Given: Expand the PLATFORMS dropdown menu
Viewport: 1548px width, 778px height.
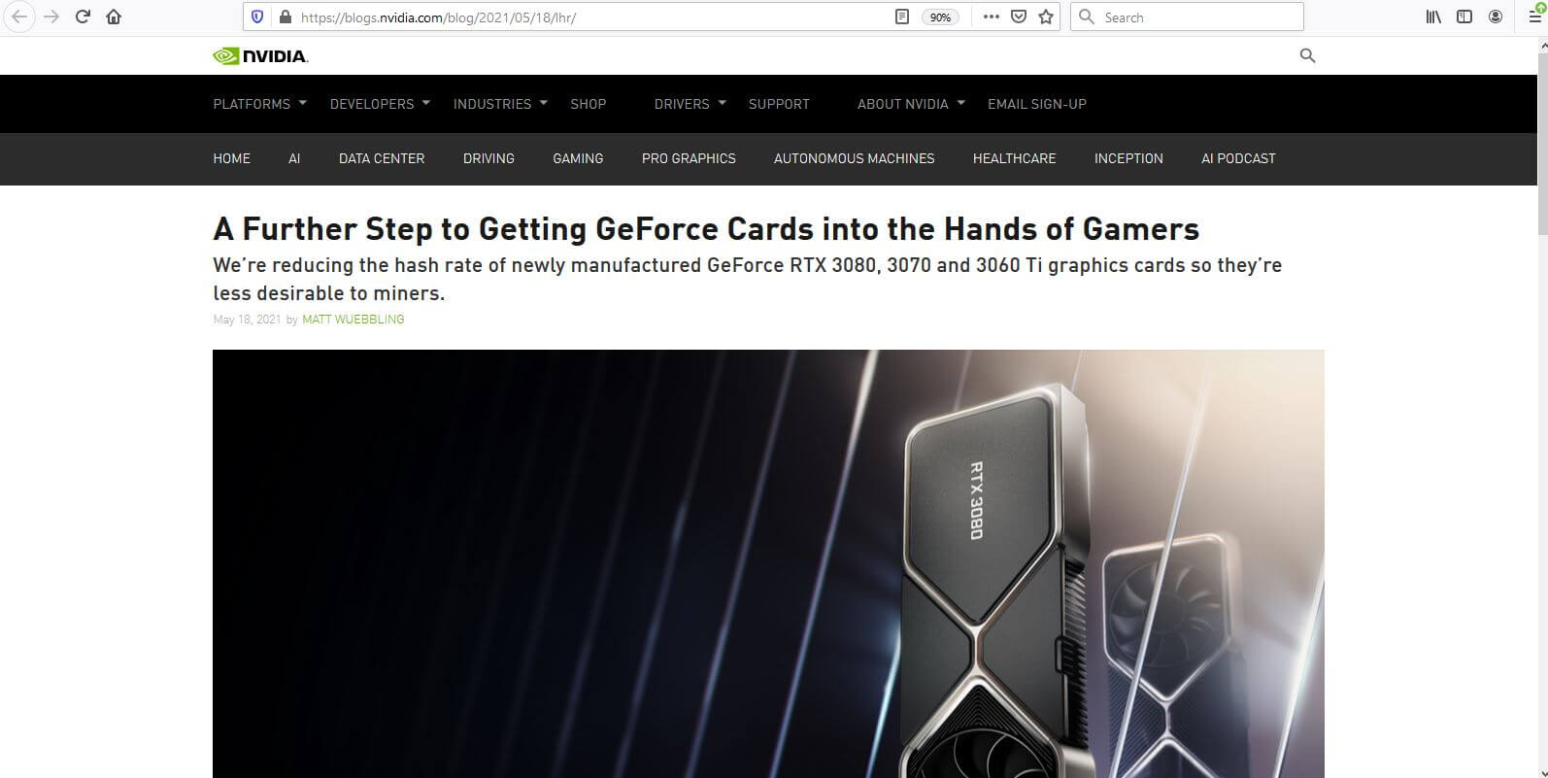Looking at the screenshot, I should click(x=259, y=104).
